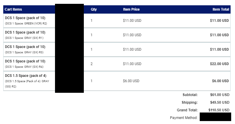The image size is (235, 124).
Task: Click the $22.00 USD item total
Action: click(219, 64)
